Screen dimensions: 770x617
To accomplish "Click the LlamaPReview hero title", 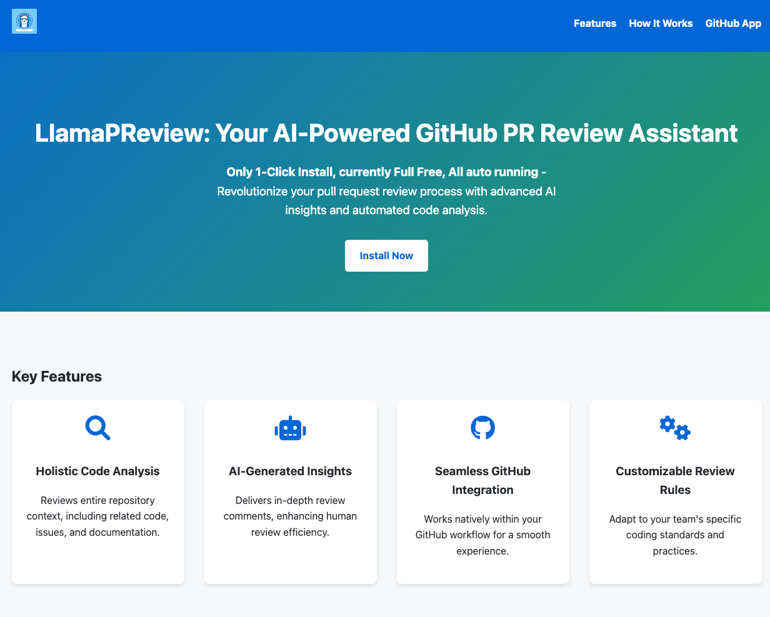I will click(386, 133).
